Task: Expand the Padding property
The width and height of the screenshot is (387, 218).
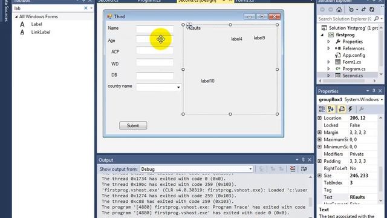Action: pos(320,161)
